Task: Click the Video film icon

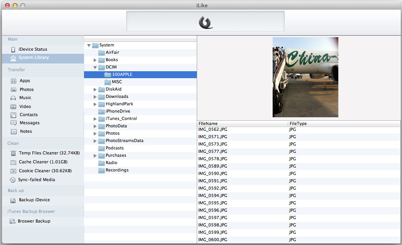Action: (x=13, y=106)
